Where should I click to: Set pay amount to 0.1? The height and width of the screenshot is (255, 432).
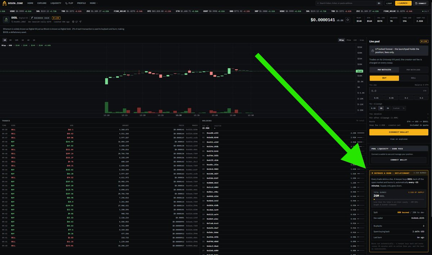tap(406, 98)
